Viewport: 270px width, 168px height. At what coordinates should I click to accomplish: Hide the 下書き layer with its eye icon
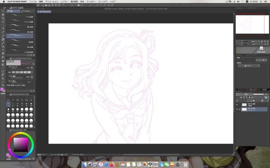[x=237, y=105]
